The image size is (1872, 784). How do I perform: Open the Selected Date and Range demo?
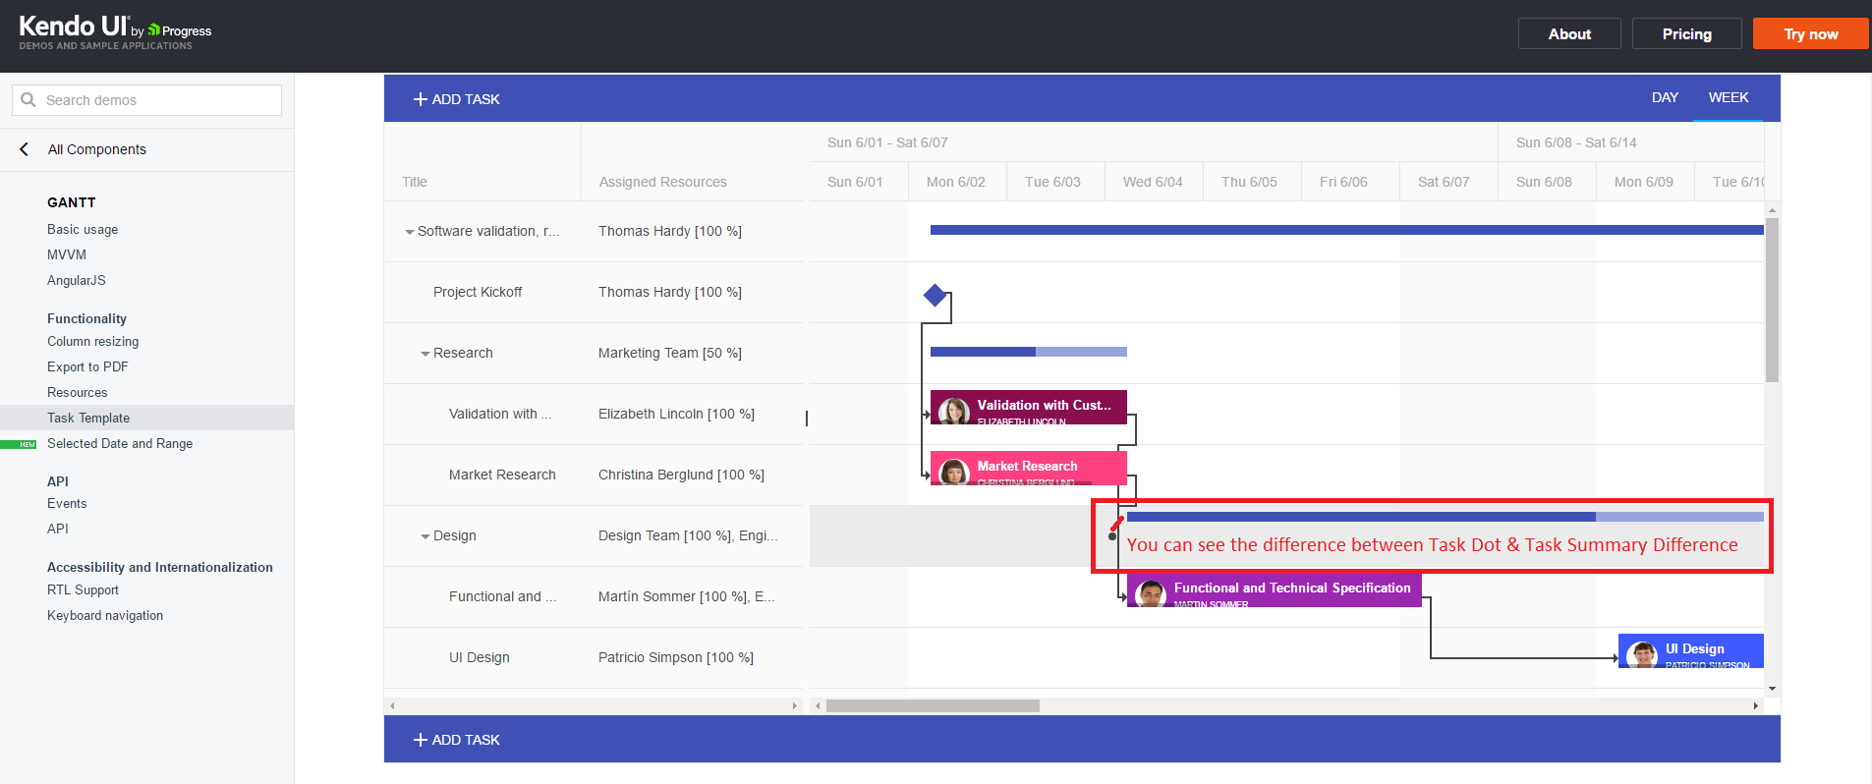click(x=120, y=443)
